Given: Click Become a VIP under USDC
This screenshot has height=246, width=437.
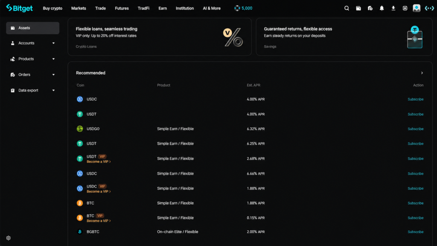Looking at the screenshot, I should (99, 192).
